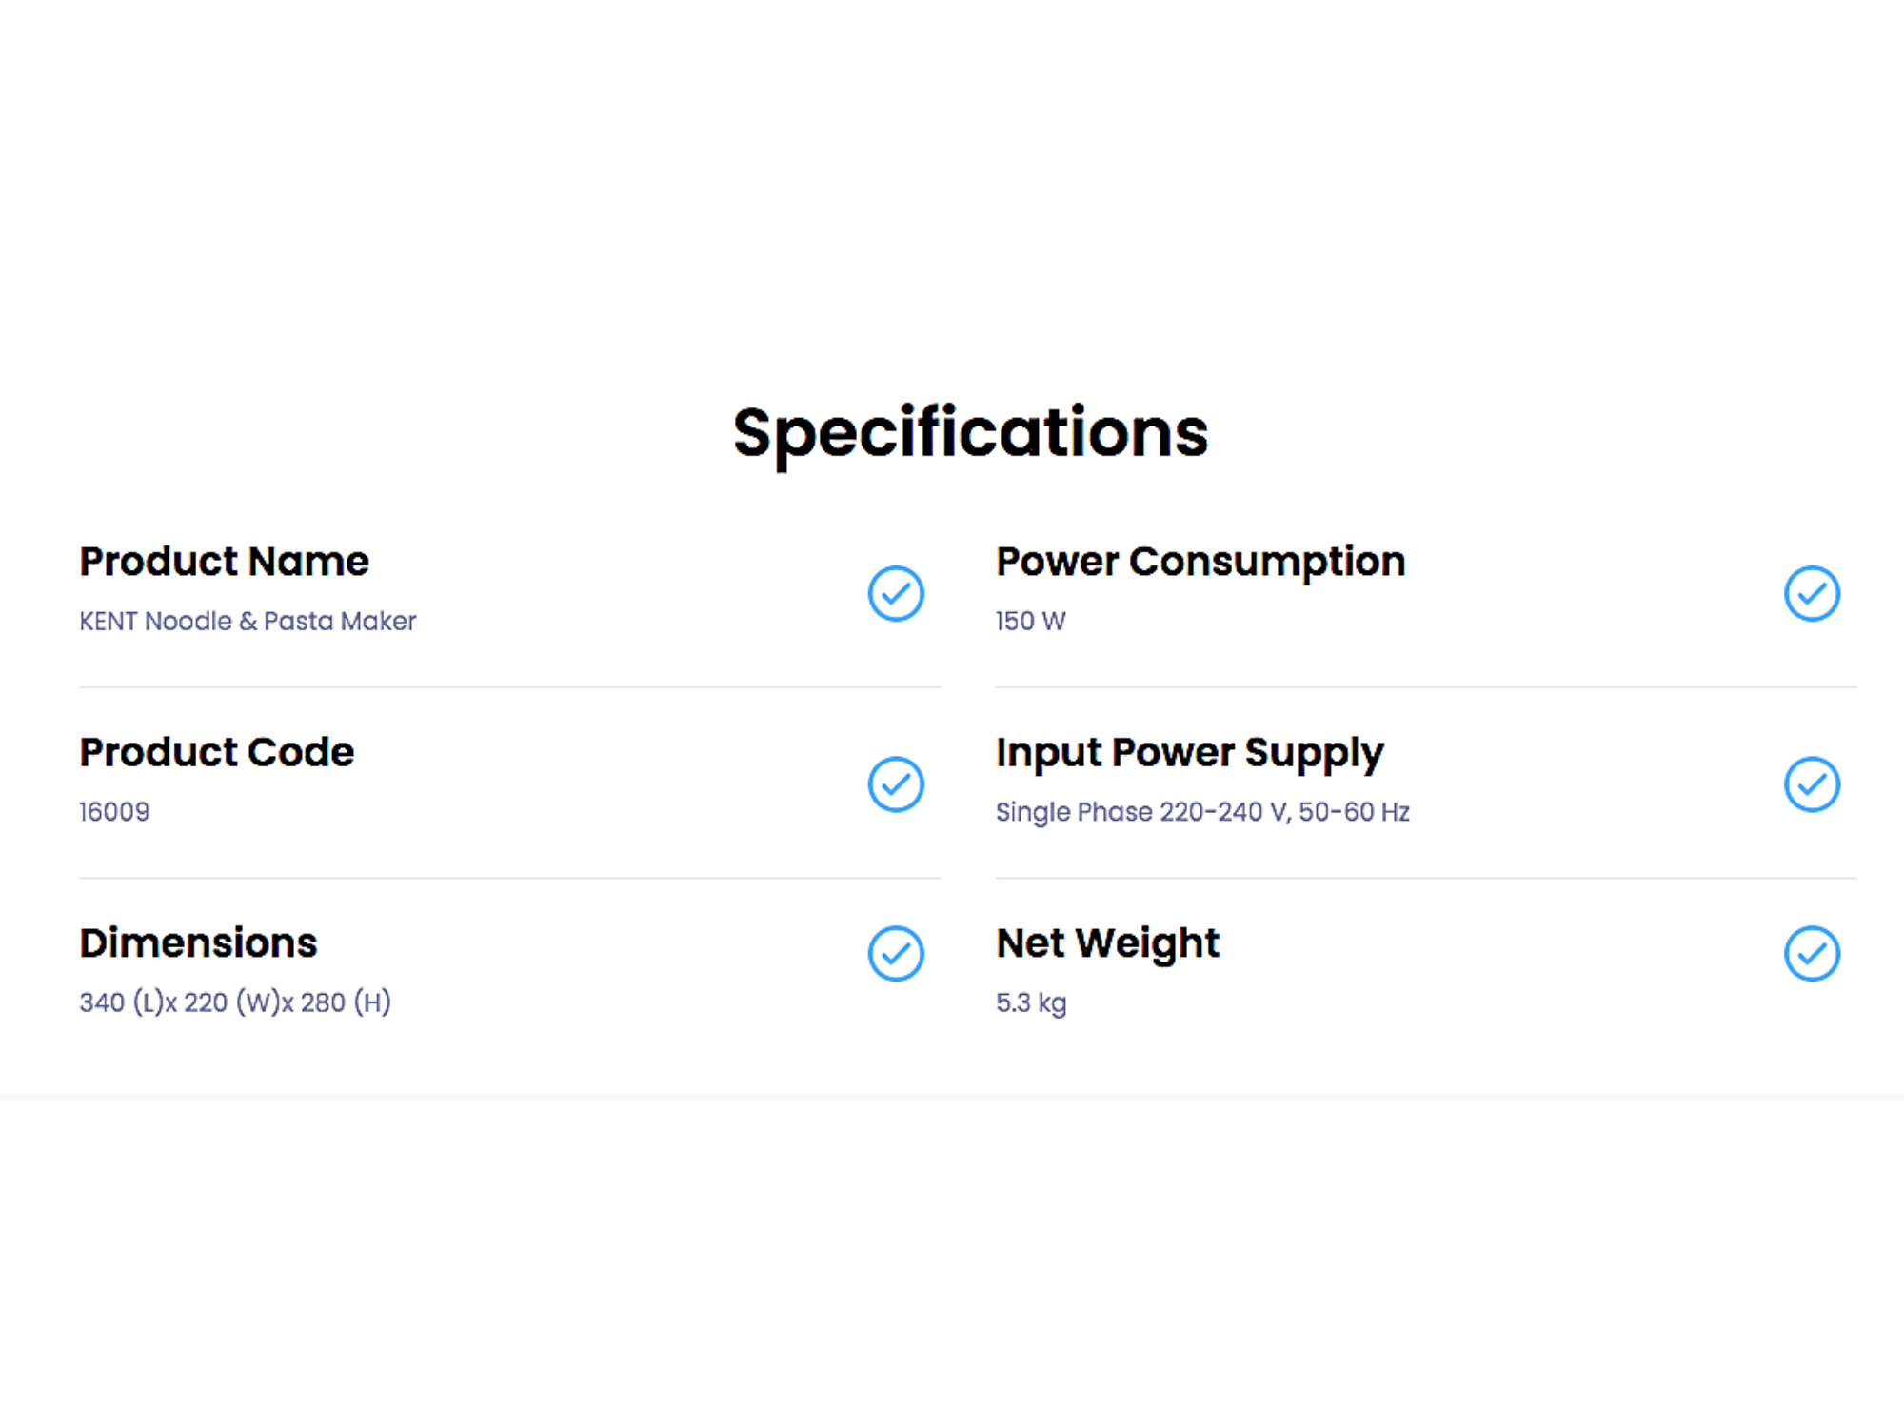This screenshot has width=1904, height=1428.
Task: Click the Net Weight heading
Action: 1107,942
